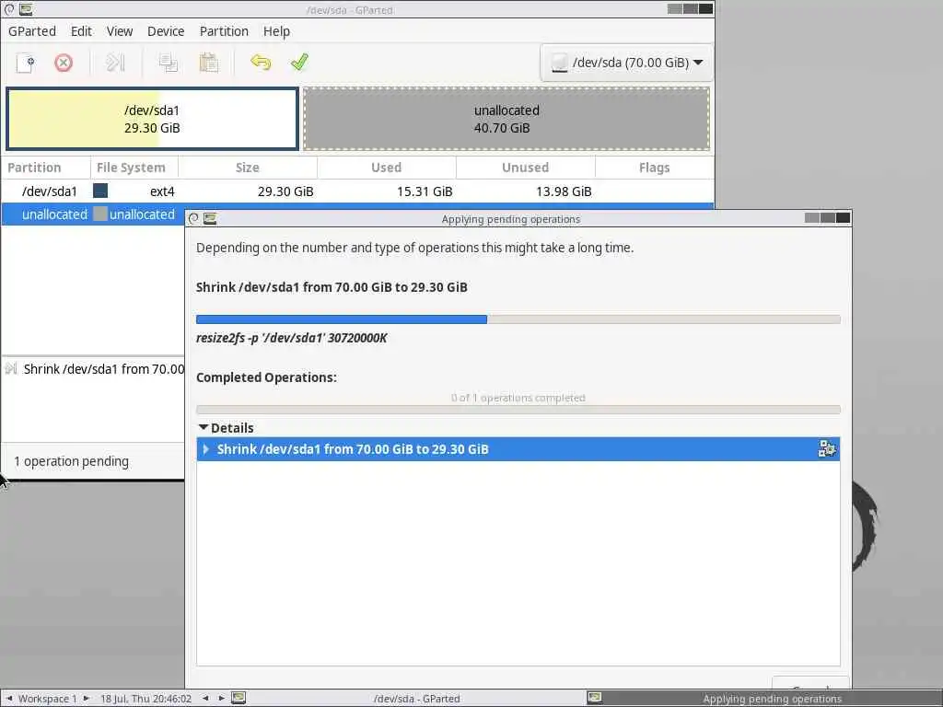Click the Undo last operation arrow icon

pyautogui.click(x=260, y=63)
